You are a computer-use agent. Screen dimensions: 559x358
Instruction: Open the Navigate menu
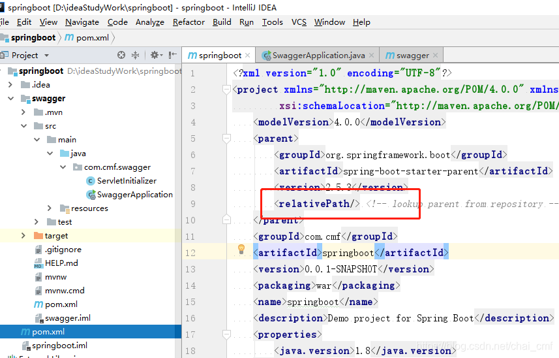[82, 22]
